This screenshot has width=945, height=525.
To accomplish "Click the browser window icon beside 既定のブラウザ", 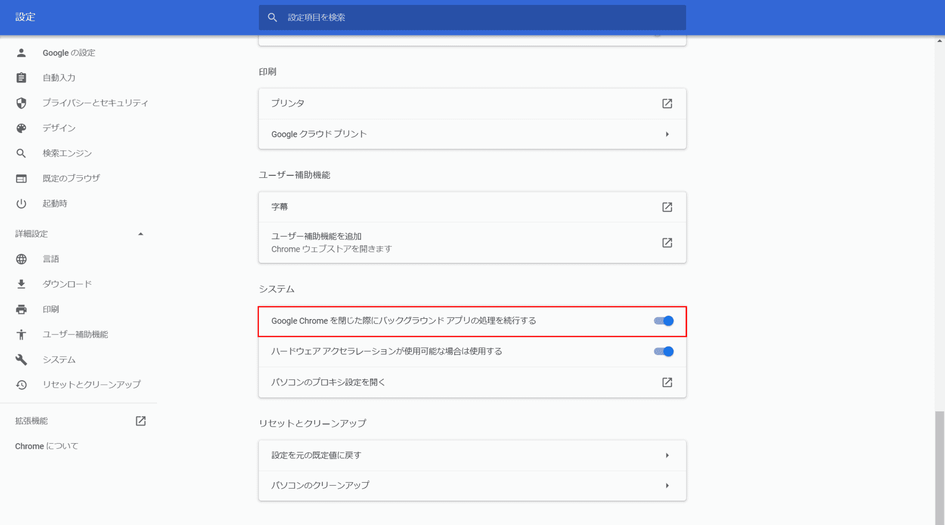I will pyautogui.click(x=21, y=178).
